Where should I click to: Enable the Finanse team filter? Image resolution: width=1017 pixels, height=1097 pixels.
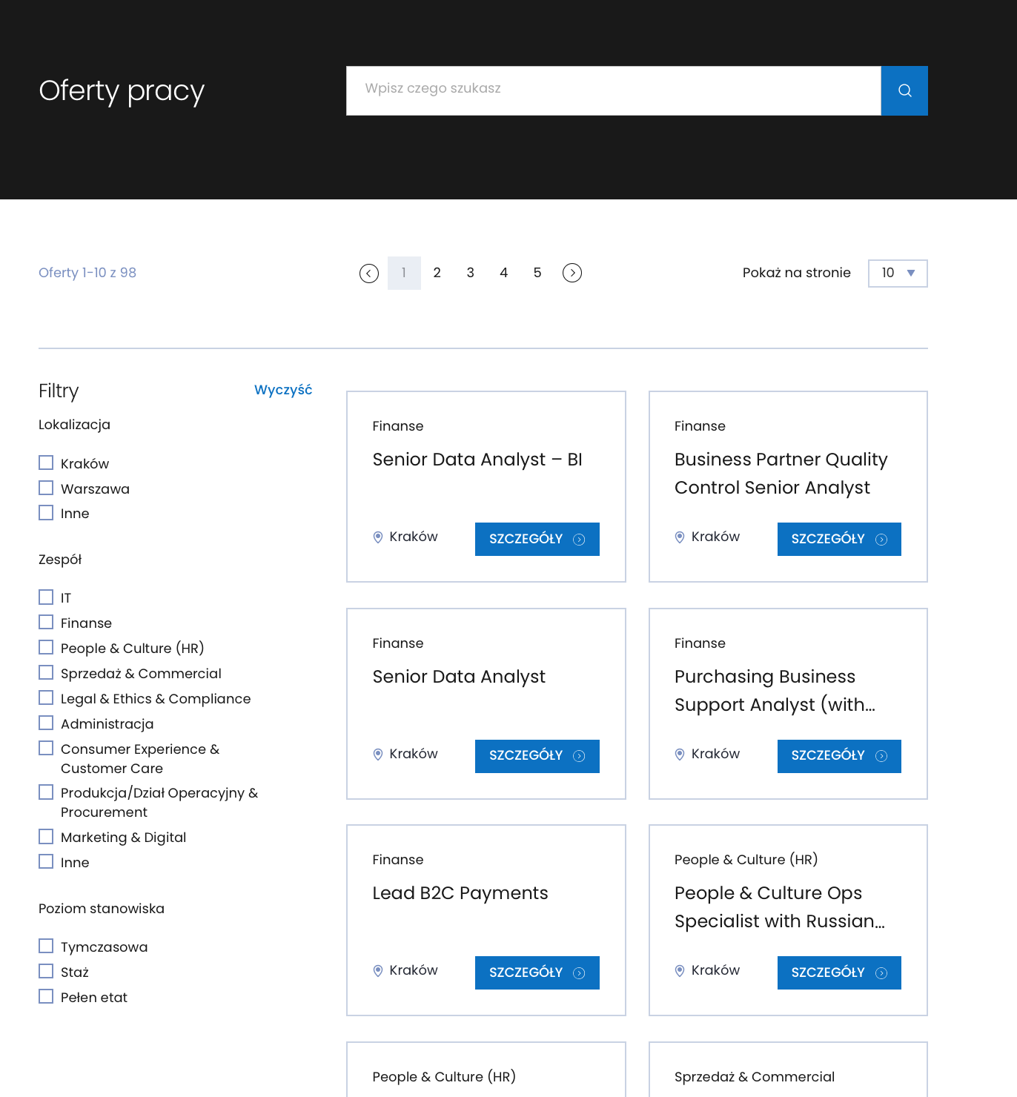point(46,623)
